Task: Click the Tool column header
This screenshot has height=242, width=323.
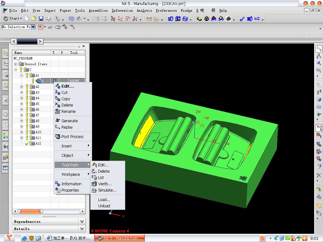Action: pos(76,53)
